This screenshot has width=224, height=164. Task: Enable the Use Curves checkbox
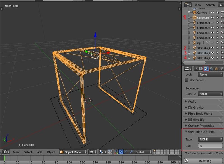pyautogui.click(x=186, y=80)
